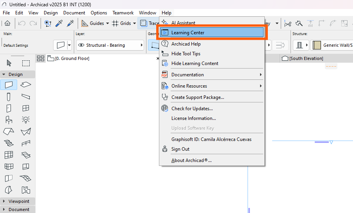The height and width of the screenshot is (213, 353).
Task: Select the Object chair tool
Action: (9, 120)
